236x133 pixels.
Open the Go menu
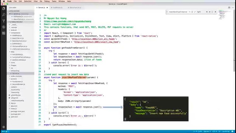point(41,1)
